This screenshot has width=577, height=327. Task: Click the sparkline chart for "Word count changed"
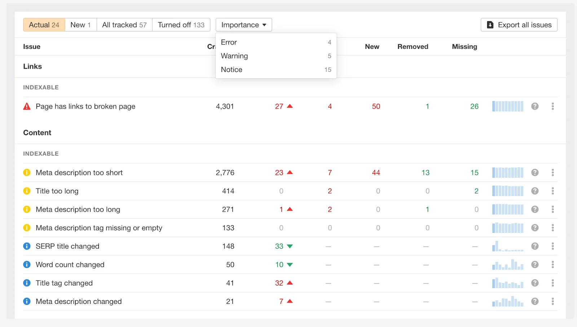[x=508, y=264]
